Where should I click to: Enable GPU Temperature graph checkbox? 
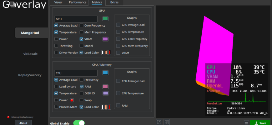click(118, 32)
